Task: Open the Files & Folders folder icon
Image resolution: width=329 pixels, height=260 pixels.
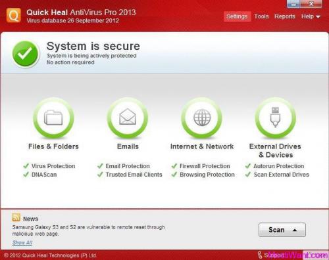Action: click(53, 118)
